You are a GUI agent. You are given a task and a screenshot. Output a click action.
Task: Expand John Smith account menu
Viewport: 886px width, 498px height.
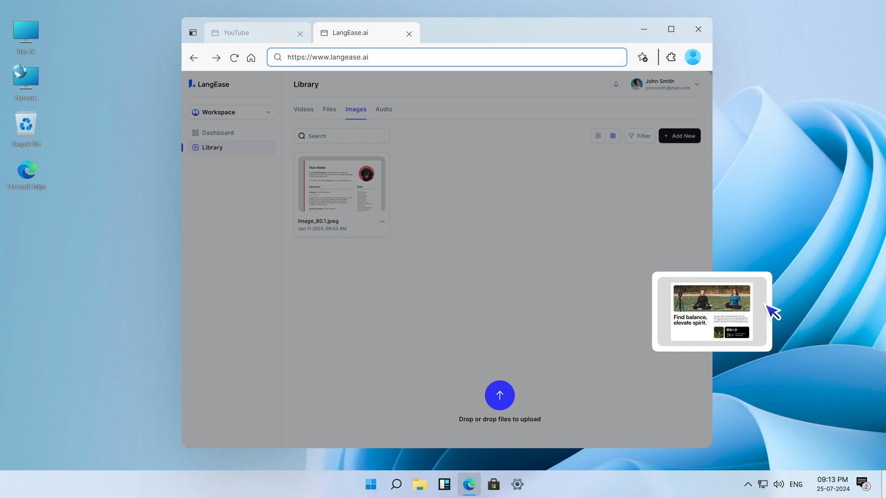click(697, 84)
